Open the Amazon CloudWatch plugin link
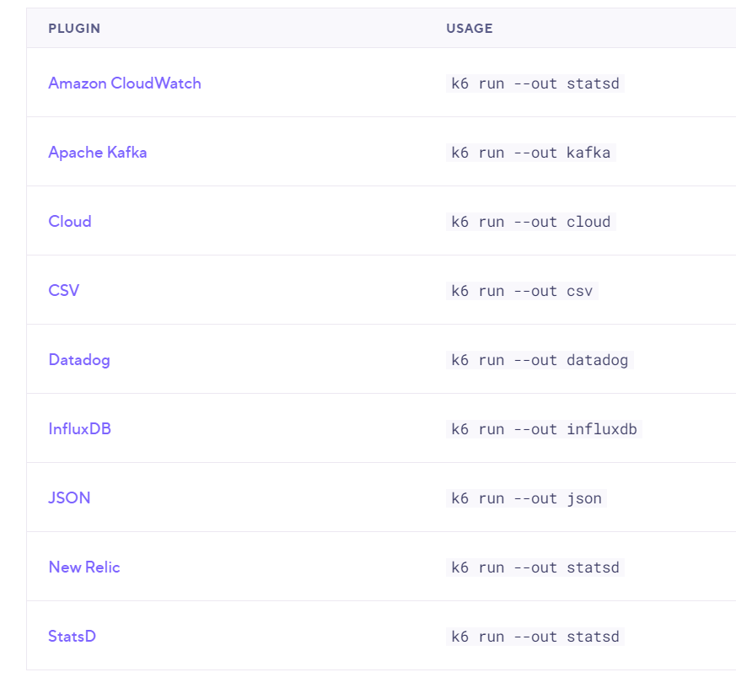Viewport: 736px width, 683px height. (x=125, y=83)
